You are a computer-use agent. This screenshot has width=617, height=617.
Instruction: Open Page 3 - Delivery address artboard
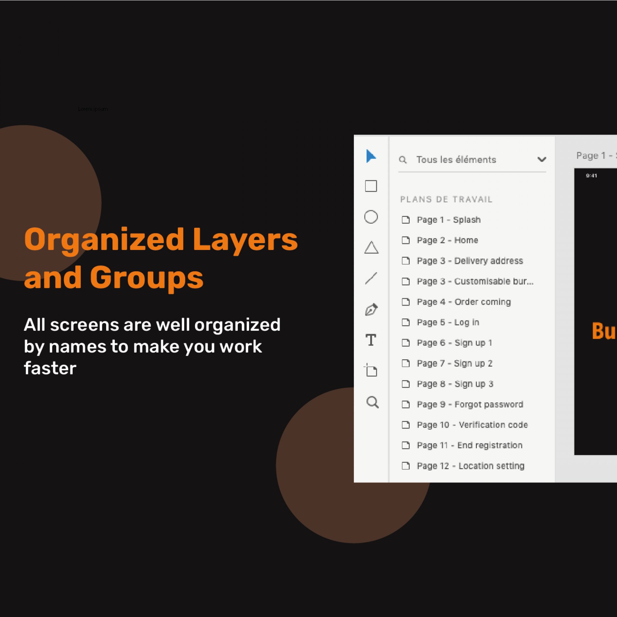[469, 261]
